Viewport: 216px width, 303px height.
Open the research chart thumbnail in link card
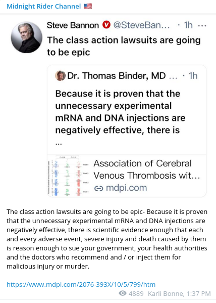[68, 176]
